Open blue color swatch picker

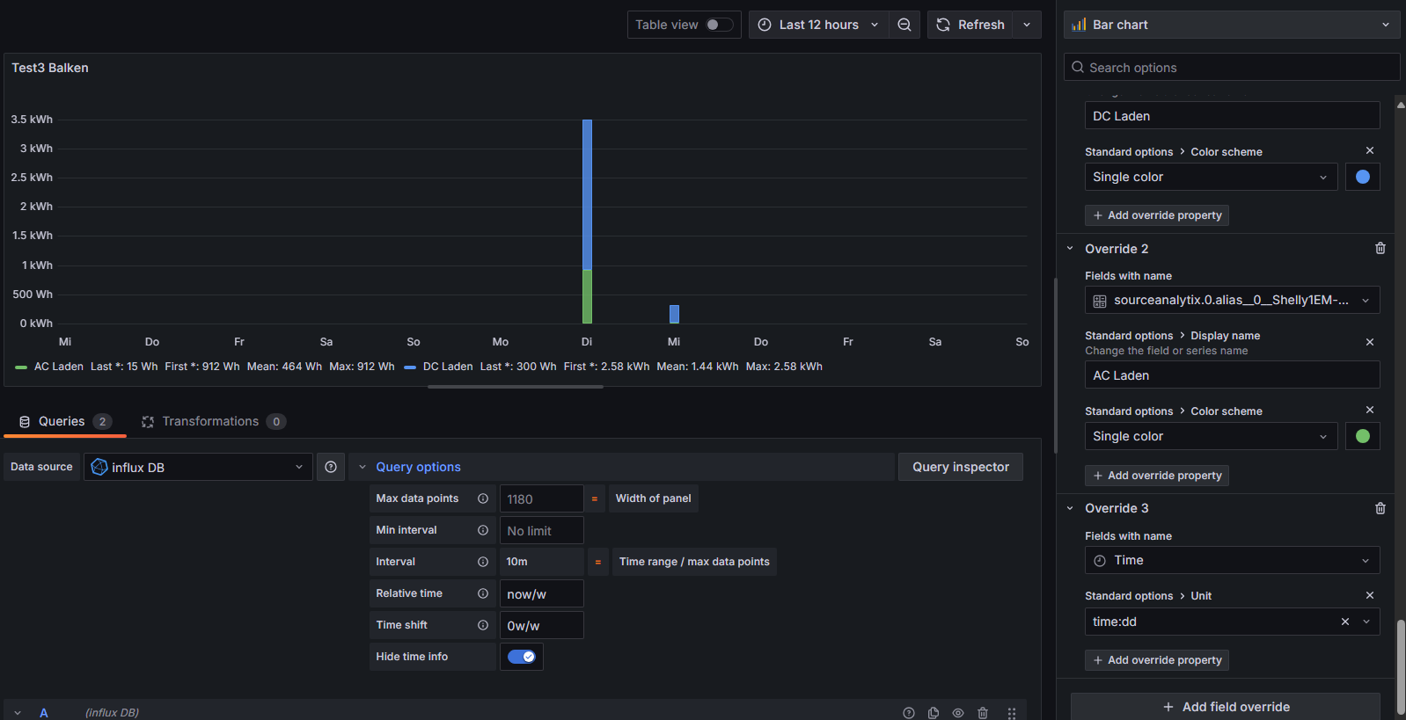coord(1363,177)
